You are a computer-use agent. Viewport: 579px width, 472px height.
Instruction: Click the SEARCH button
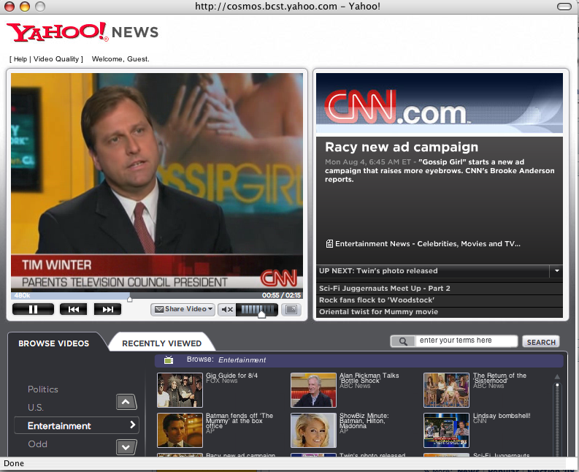(541, 342)
